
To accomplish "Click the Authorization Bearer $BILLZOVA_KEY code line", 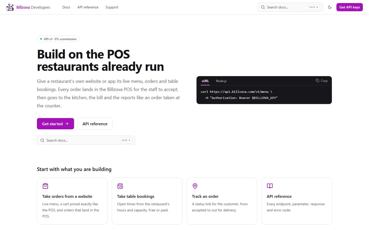I will (241, 98).
